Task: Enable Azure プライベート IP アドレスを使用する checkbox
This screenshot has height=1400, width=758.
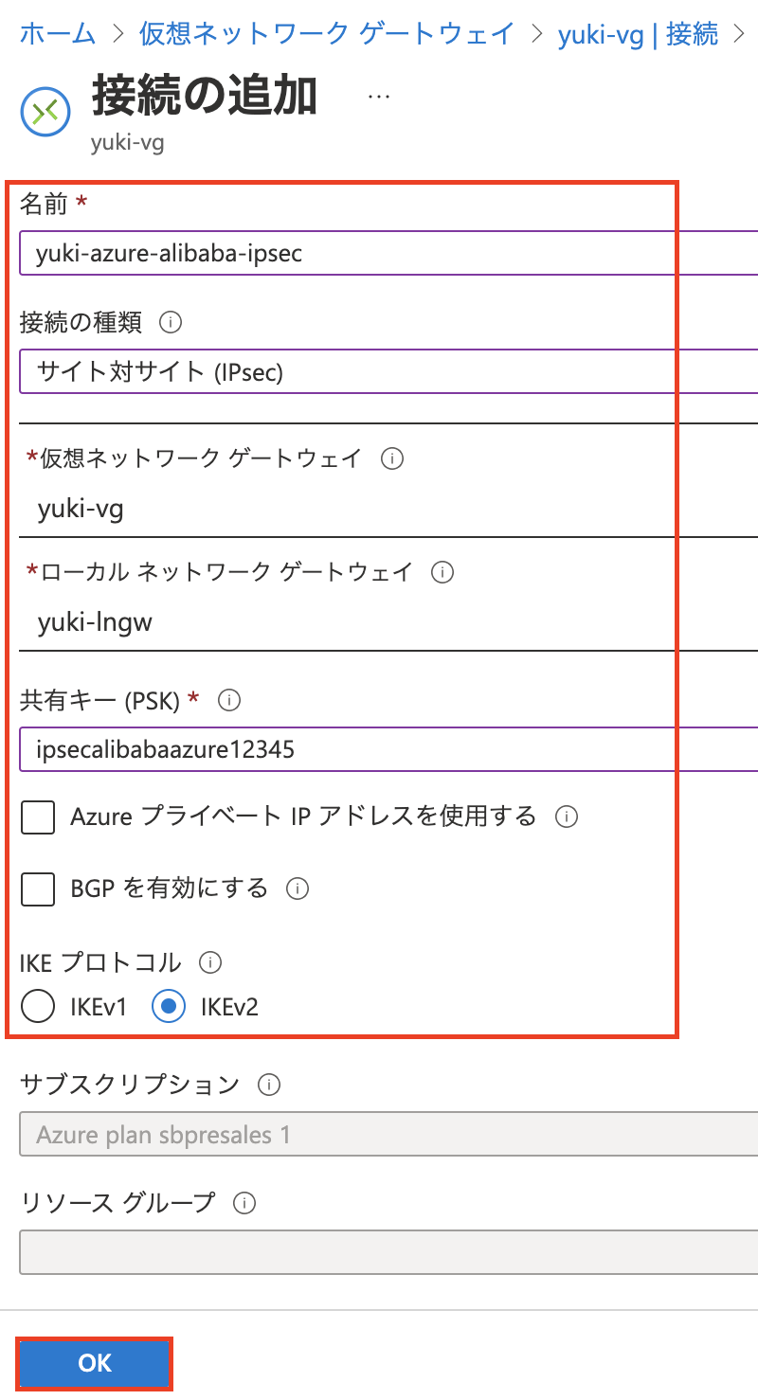Action: click(38, 817)
